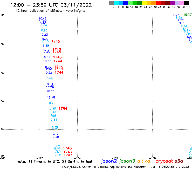Click the value 9.22
The image size is (192, 169).
coord(49,73)
